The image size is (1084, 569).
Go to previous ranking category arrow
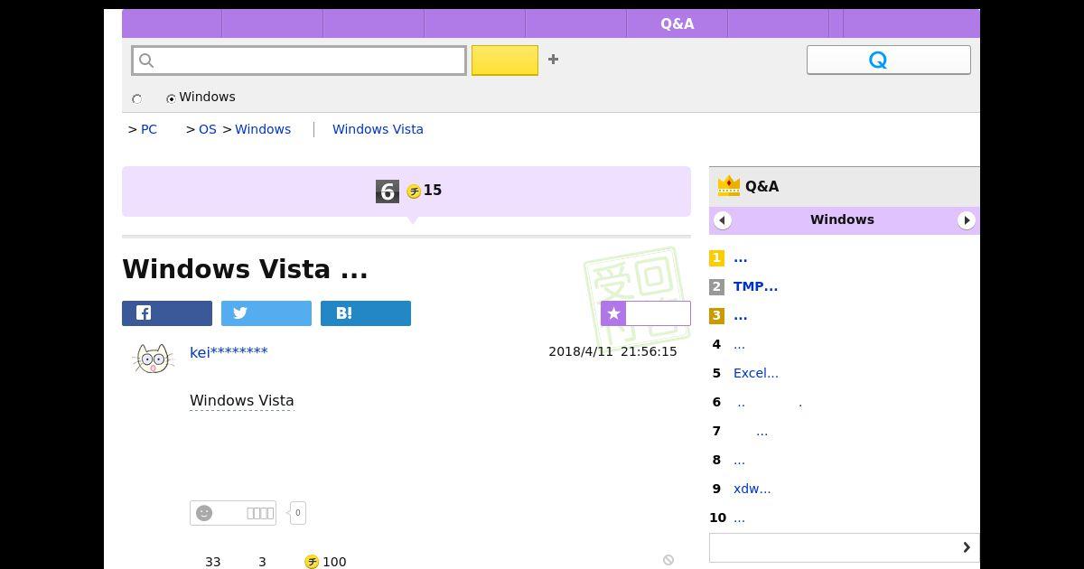[722, 220]
